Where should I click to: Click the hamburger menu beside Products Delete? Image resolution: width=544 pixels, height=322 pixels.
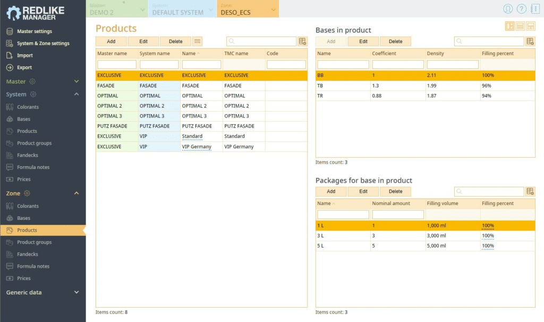point(197,41)
